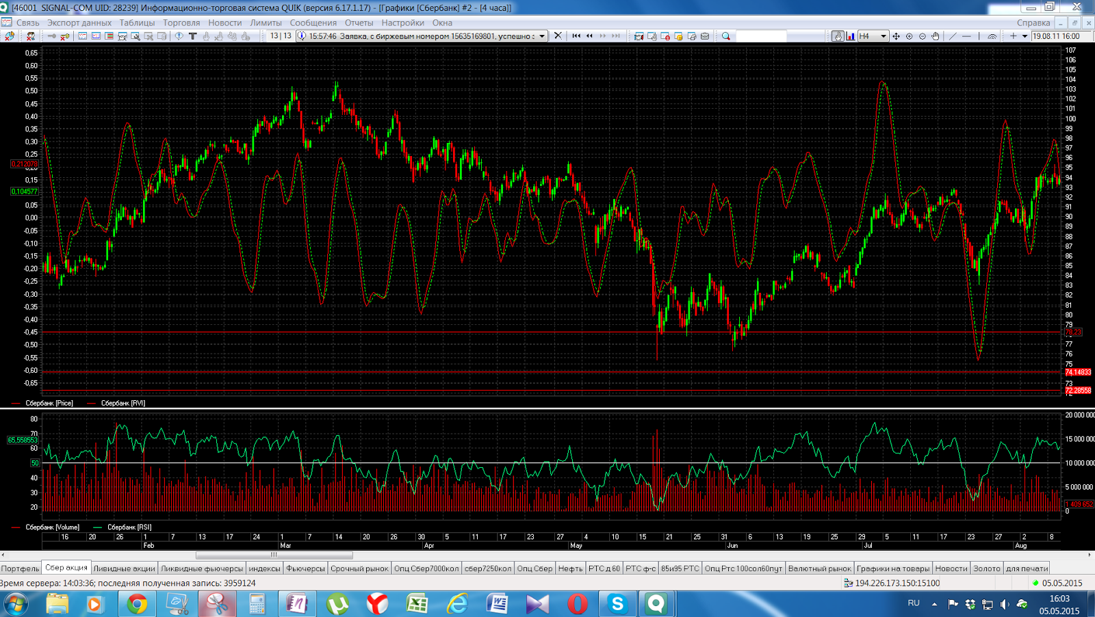Screen dimensions: 1095x617
Task: Click the date field 19.08.11 16:00
Action: pos(1061,36)
